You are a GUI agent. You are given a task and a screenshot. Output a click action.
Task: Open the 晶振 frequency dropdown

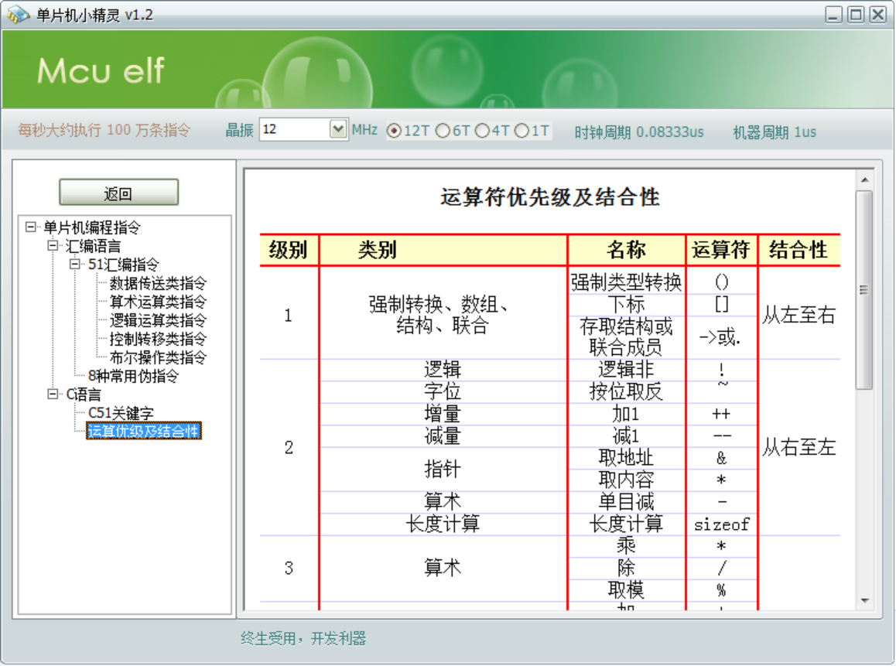pos(339,128)
